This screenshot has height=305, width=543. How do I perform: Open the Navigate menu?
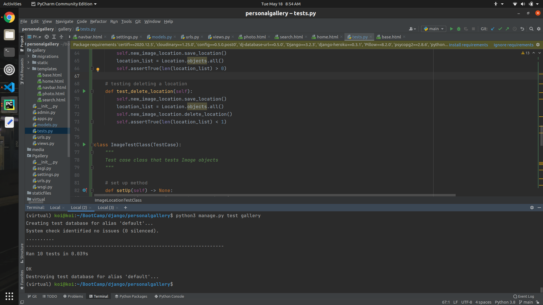pyautogui.click(x=64, y=21)
